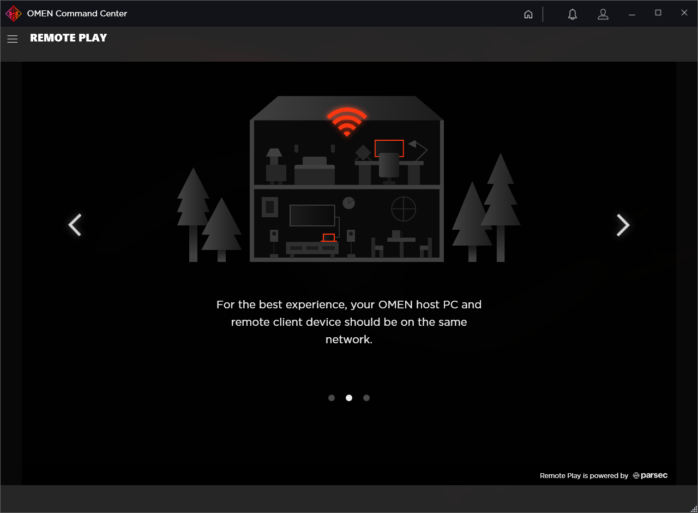698x513 pixels.
Task: Click the Parsec logo link
Action: coord(650,475)
